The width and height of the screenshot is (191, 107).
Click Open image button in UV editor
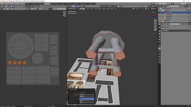[39, 9]
